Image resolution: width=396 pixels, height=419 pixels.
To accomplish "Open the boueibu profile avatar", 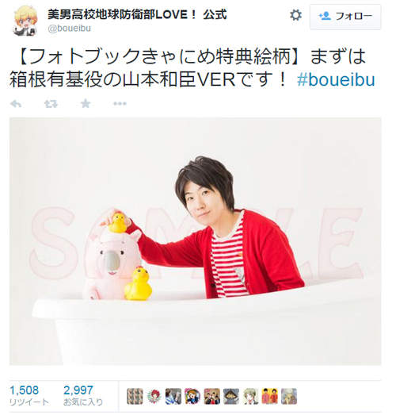I will [x=25, y=21].
